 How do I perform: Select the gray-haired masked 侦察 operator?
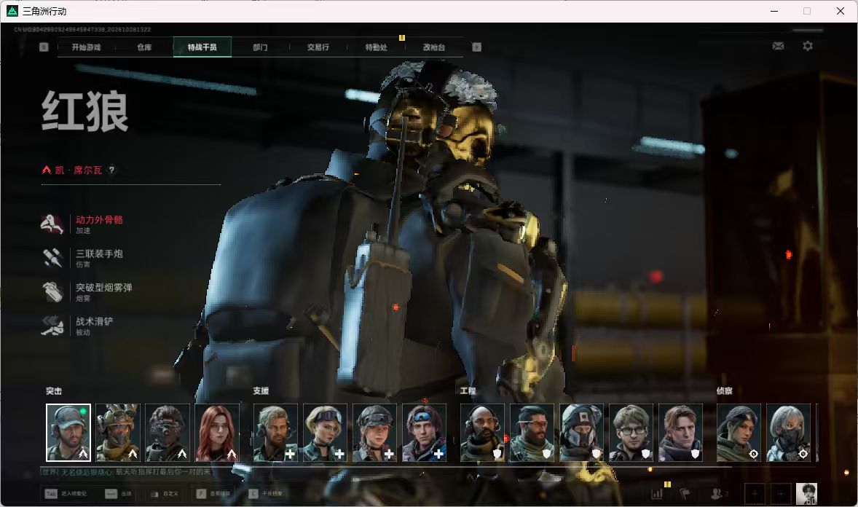[788, 433]
